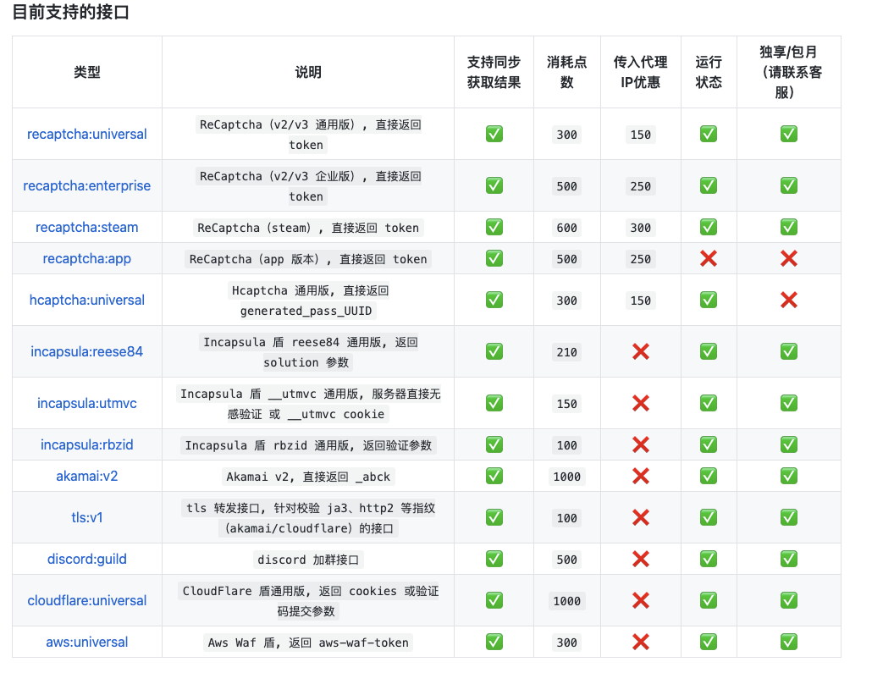Click the 目前支持的接口 heading
This screenshot has height=673, width=894.
point(71,12)
